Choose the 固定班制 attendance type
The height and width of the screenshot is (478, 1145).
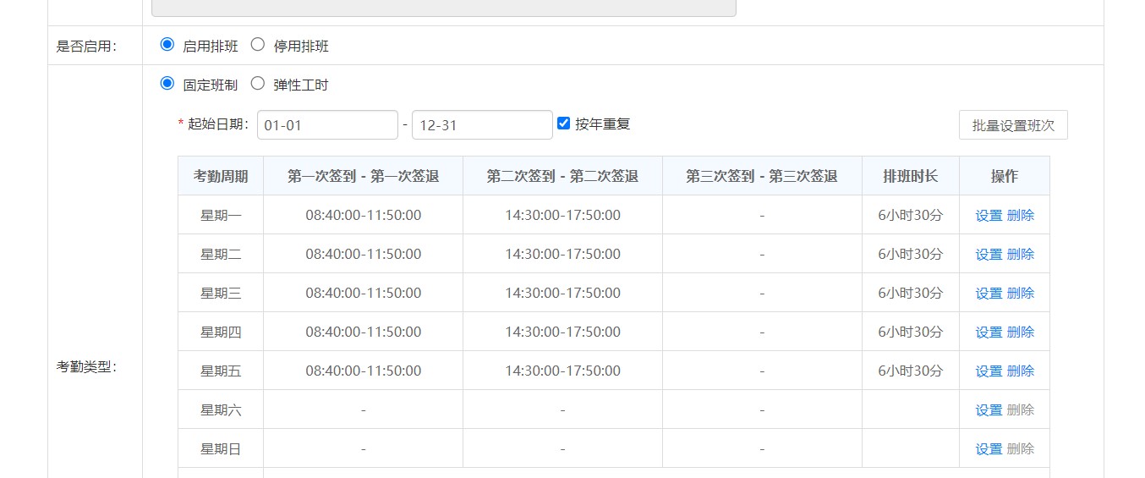167,84
